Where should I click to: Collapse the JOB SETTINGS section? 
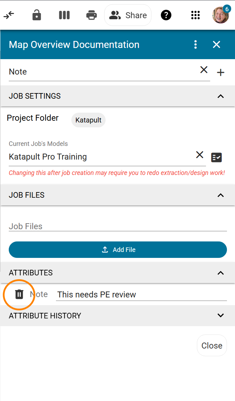[x=220, y=96]
